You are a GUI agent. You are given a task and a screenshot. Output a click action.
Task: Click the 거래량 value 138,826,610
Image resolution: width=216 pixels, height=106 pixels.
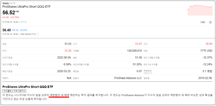tap(134, 51)
